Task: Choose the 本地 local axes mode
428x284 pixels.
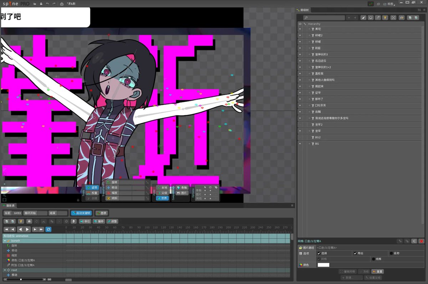Action: [163, 188]
